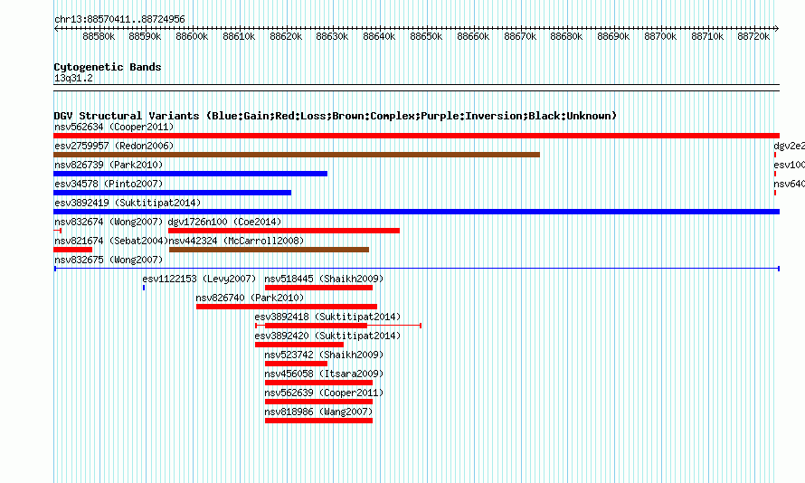Open nsv456058 (Itsara2009) label

pyautogui.click(x=324, y=374)
